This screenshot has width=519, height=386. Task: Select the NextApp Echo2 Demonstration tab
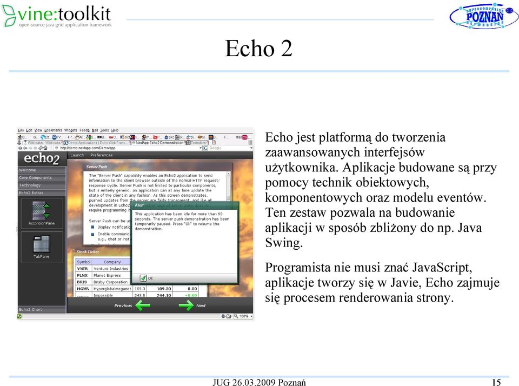click(158, 143)
